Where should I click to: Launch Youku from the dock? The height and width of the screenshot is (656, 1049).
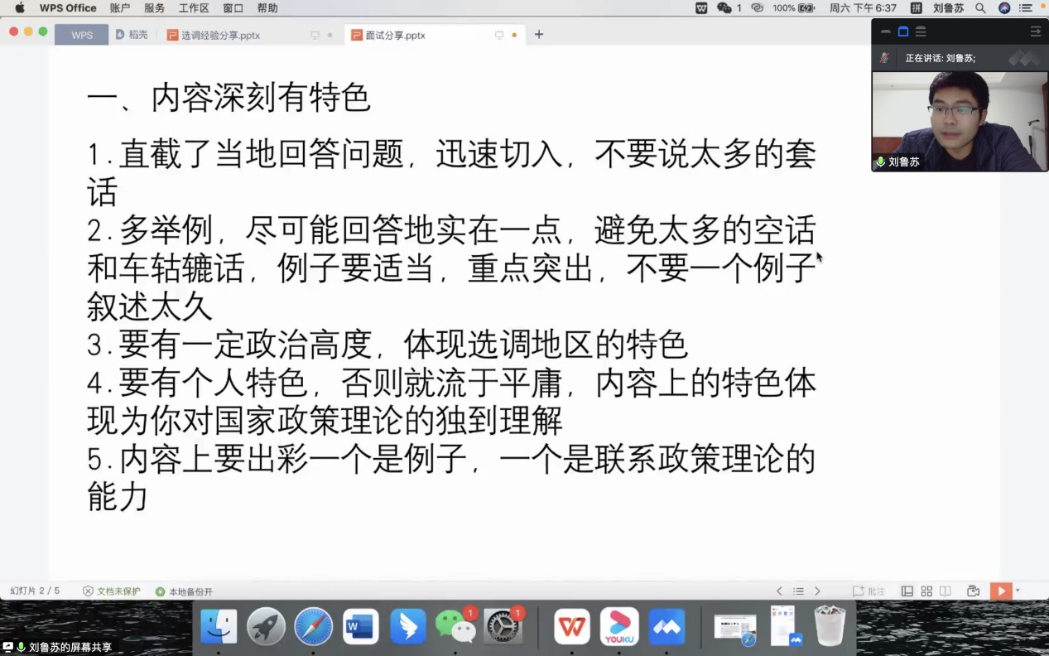(619, 627)
